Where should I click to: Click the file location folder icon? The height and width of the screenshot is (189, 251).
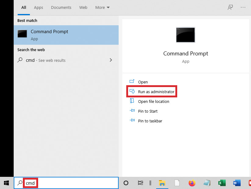pyautogui.click(x=132, y=101)
